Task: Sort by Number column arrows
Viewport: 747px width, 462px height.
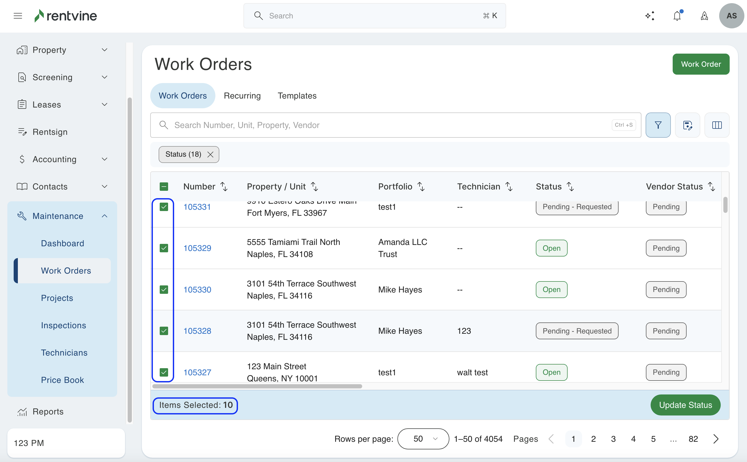Action: tap(224, 186)
